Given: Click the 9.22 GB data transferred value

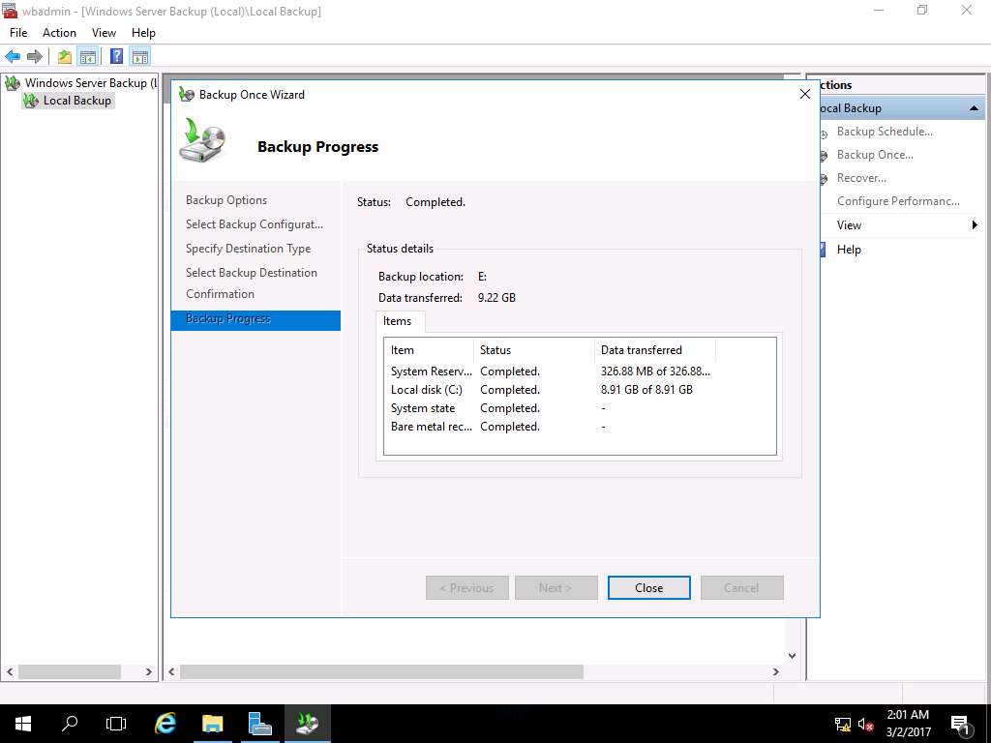Looking at the screenshot, I should coord(496,298).
